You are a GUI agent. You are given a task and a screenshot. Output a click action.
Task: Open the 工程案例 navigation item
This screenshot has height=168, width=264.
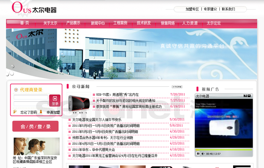tap(120, 23)
